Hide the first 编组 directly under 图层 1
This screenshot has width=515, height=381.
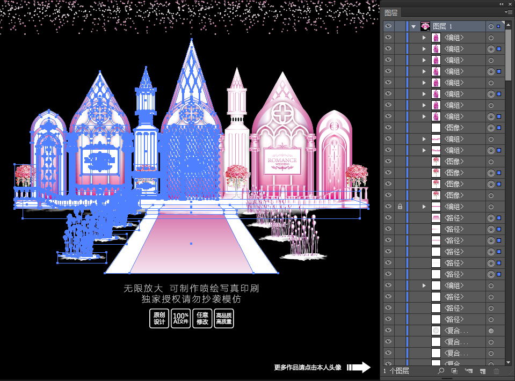pos(388,38)
